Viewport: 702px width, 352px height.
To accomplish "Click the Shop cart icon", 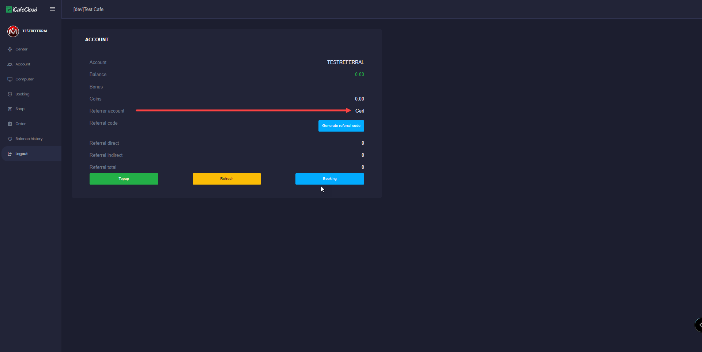I will pos(10,109).
